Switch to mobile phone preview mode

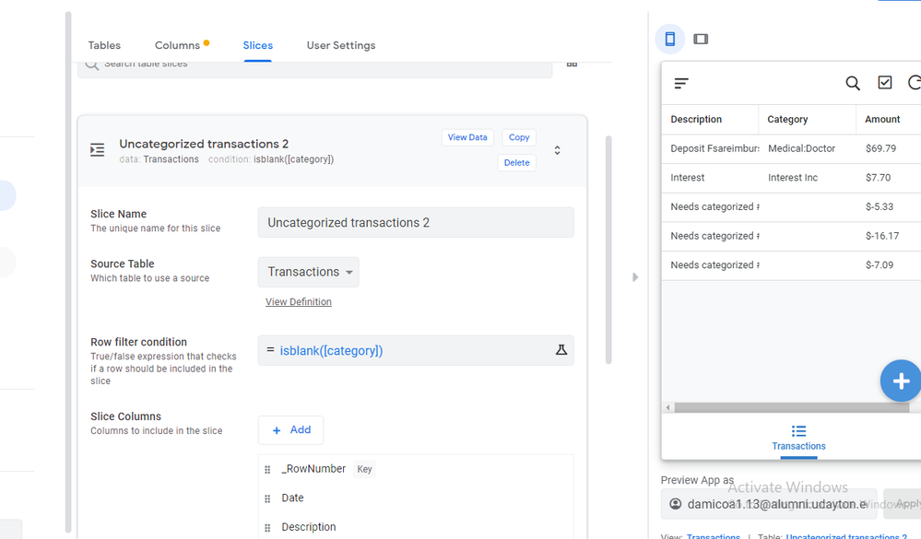pyautogui.click(x=669, y=40)
